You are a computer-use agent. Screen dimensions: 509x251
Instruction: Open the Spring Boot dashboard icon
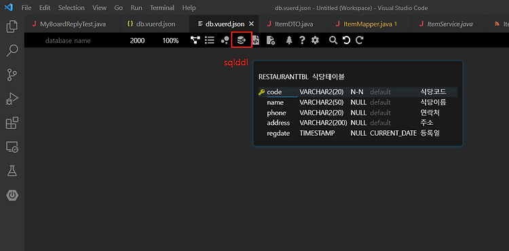pos(12,195)
